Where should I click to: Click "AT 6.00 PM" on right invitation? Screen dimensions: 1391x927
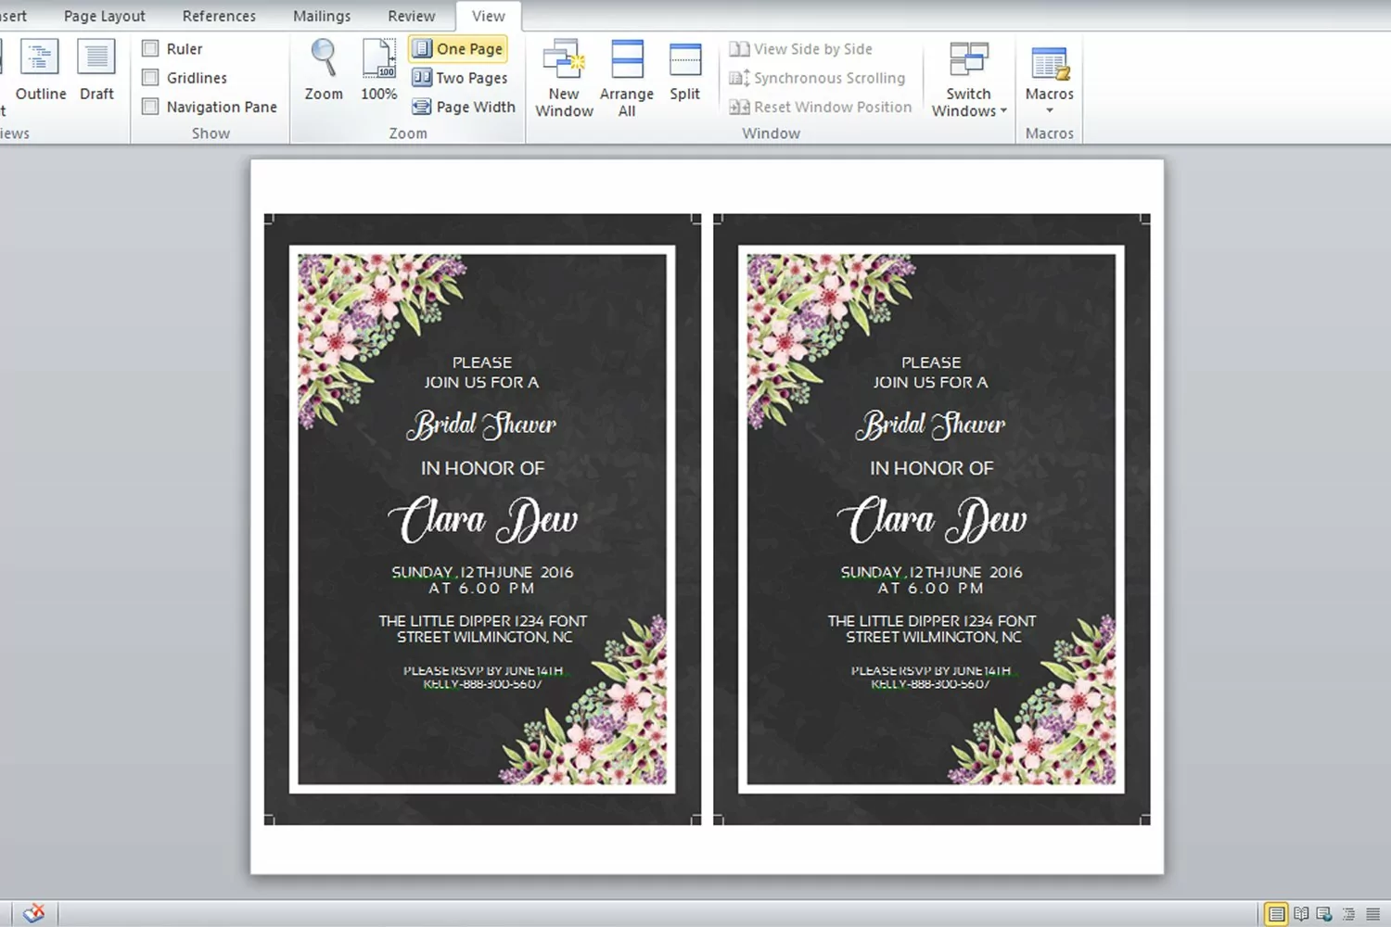click(x=931, y=589)
